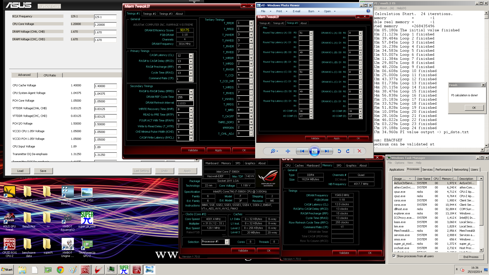This screenshot has height=275, width=489.
Task: Select the HWBOT Aquamark3 shortcut
Action: [x=67, y=222]
